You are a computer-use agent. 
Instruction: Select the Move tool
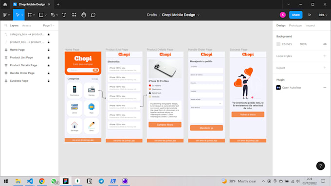click(x=18, y=15)
